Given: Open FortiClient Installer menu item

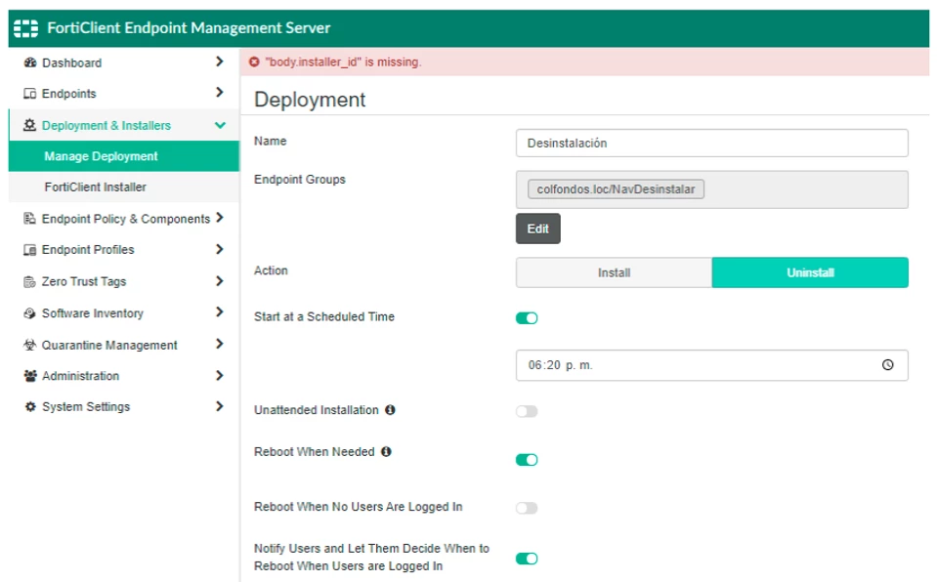Looking at the screenshot, I should pos(124,187).
